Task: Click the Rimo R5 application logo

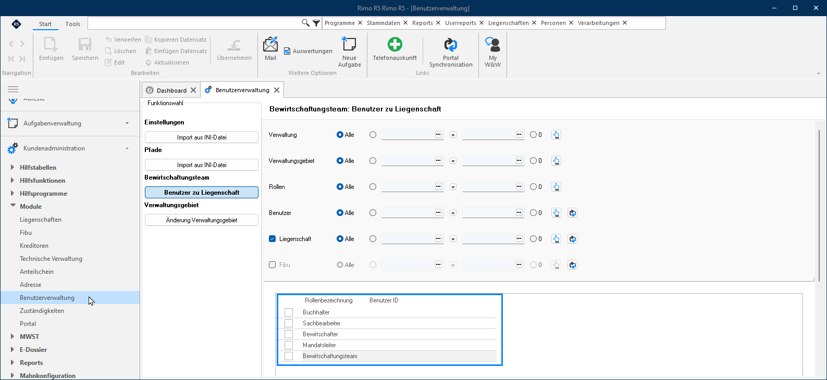Action: tap(17, 24)
